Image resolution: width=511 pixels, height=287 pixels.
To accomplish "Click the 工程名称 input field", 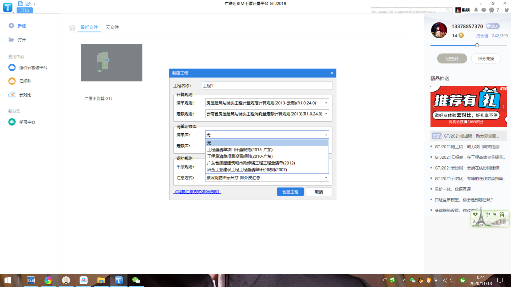I will click(267, 86).
